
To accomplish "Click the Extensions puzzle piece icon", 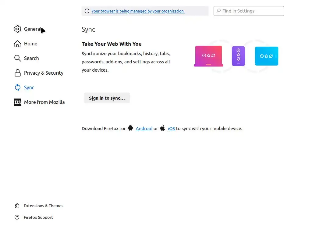I will [x=17, y=206].
